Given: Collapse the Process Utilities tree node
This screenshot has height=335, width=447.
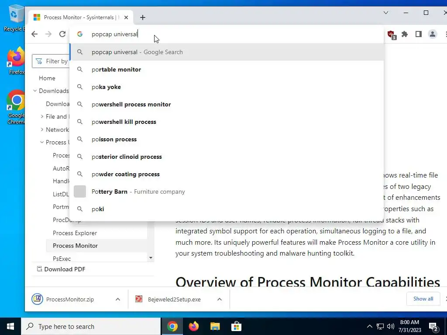Looking at the screenshot, I should (x=42, y=142).
